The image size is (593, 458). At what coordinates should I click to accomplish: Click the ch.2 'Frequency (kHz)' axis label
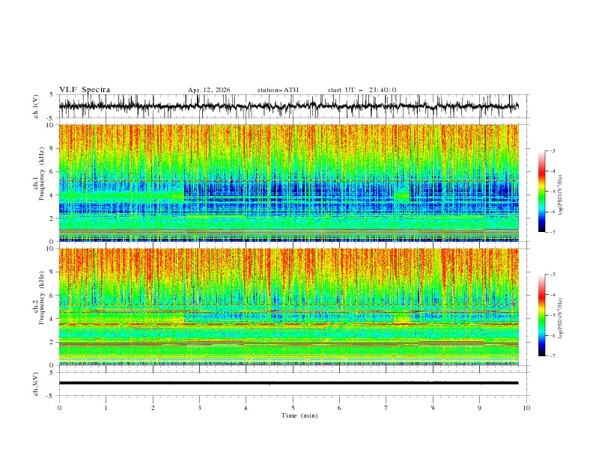click(x=42, y=298)
